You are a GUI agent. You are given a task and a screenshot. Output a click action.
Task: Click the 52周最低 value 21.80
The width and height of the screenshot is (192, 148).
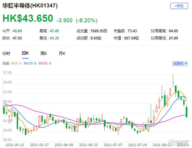coord(173,38)
